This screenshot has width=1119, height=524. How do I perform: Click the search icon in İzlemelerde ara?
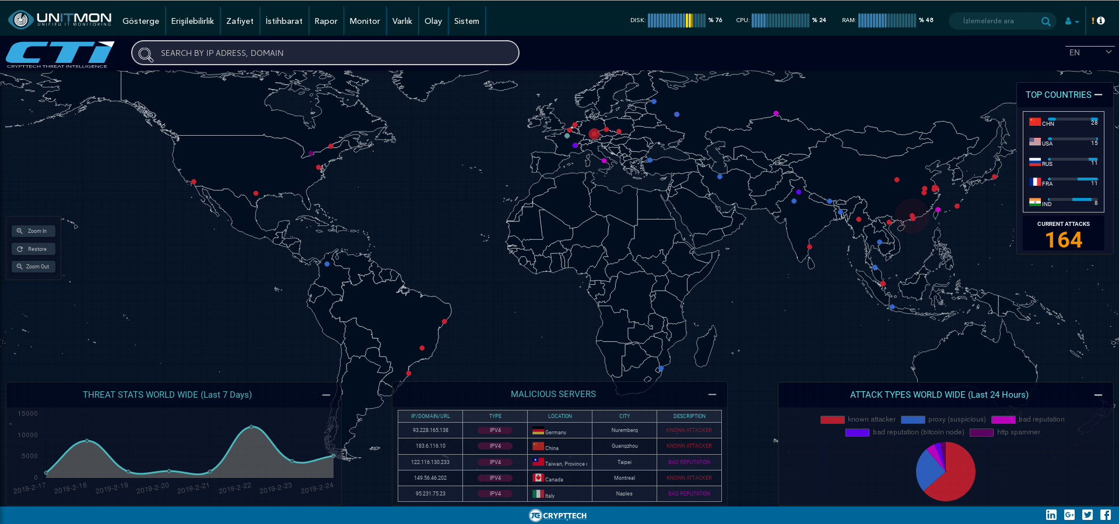click(x=1046, y=21)
